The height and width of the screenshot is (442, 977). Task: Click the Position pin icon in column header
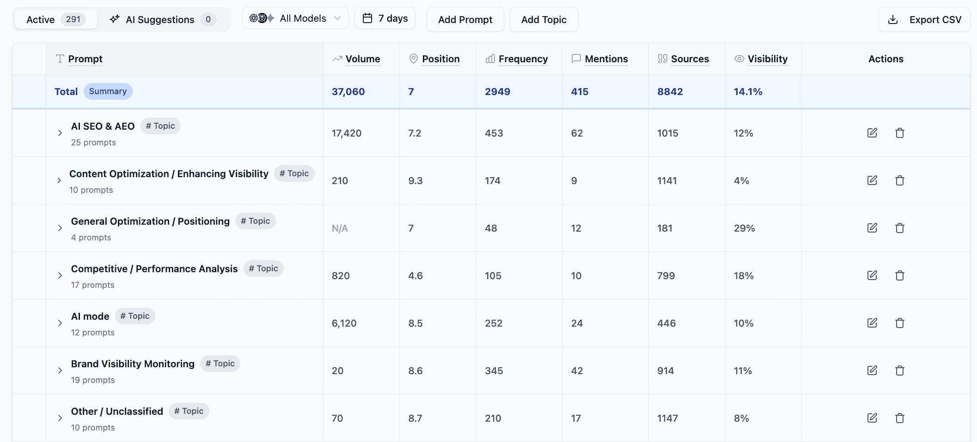point(413,59)
